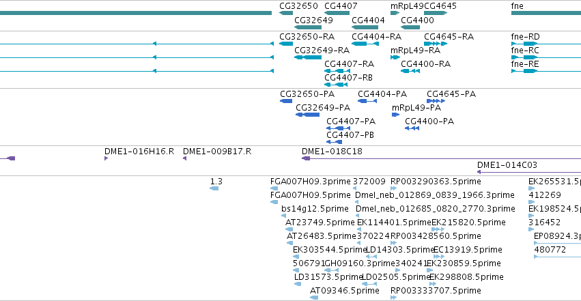Select transcript fne-RC
This screenshot has height=301, width=581.
click(546, 57)
